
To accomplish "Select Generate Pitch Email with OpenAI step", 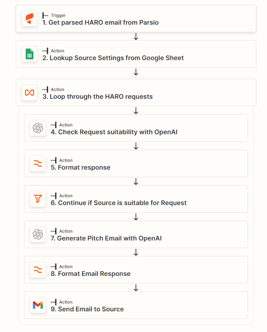I will (136, 234).
